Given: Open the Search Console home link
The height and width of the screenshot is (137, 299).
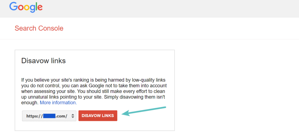Looking at the screenshot, I should click(39, 28).
